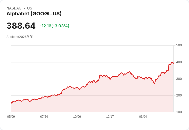Click the At close:2026/5/11 timestamp

click(20, 37)
